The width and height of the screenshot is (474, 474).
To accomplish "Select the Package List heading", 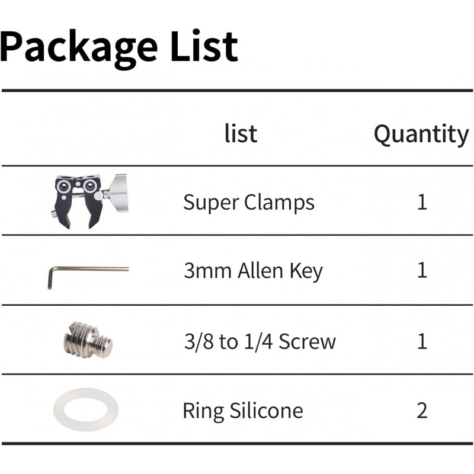I will click(119, 46).
